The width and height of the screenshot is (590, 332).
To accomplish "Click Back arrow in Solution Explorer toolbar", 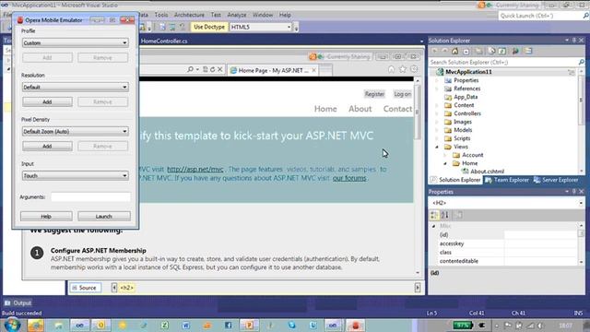I will (x=435, y=52).
